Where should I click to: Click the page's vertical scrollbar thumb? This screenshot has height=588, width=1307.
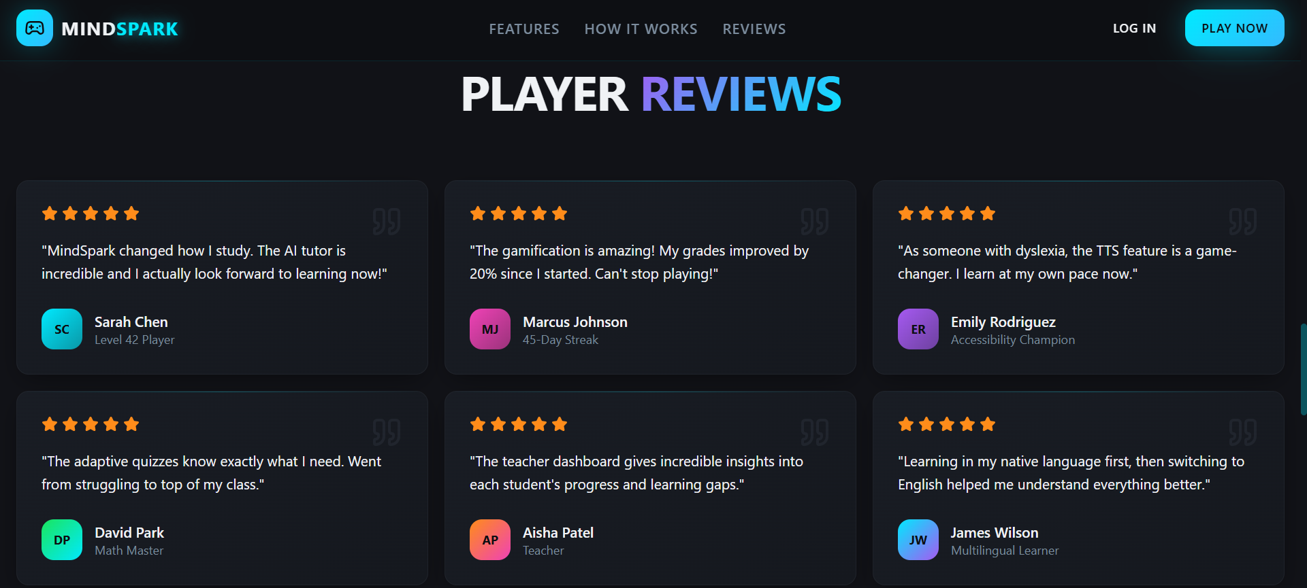1304,370
